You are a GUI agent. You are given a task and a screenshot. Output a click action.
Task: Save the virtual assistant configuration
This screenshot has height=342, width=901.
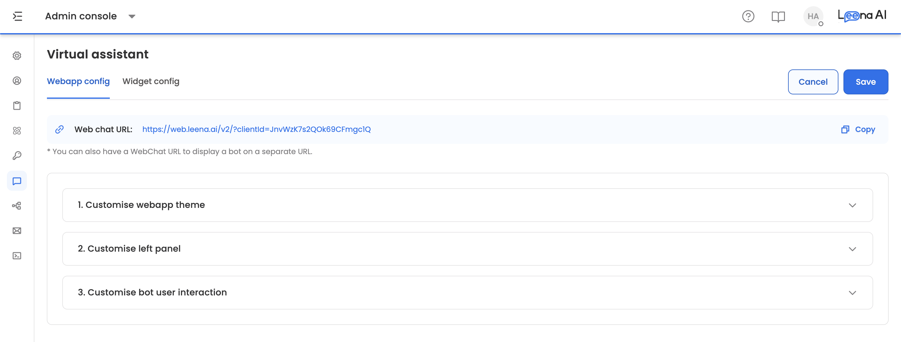click(x=866, y=82)
